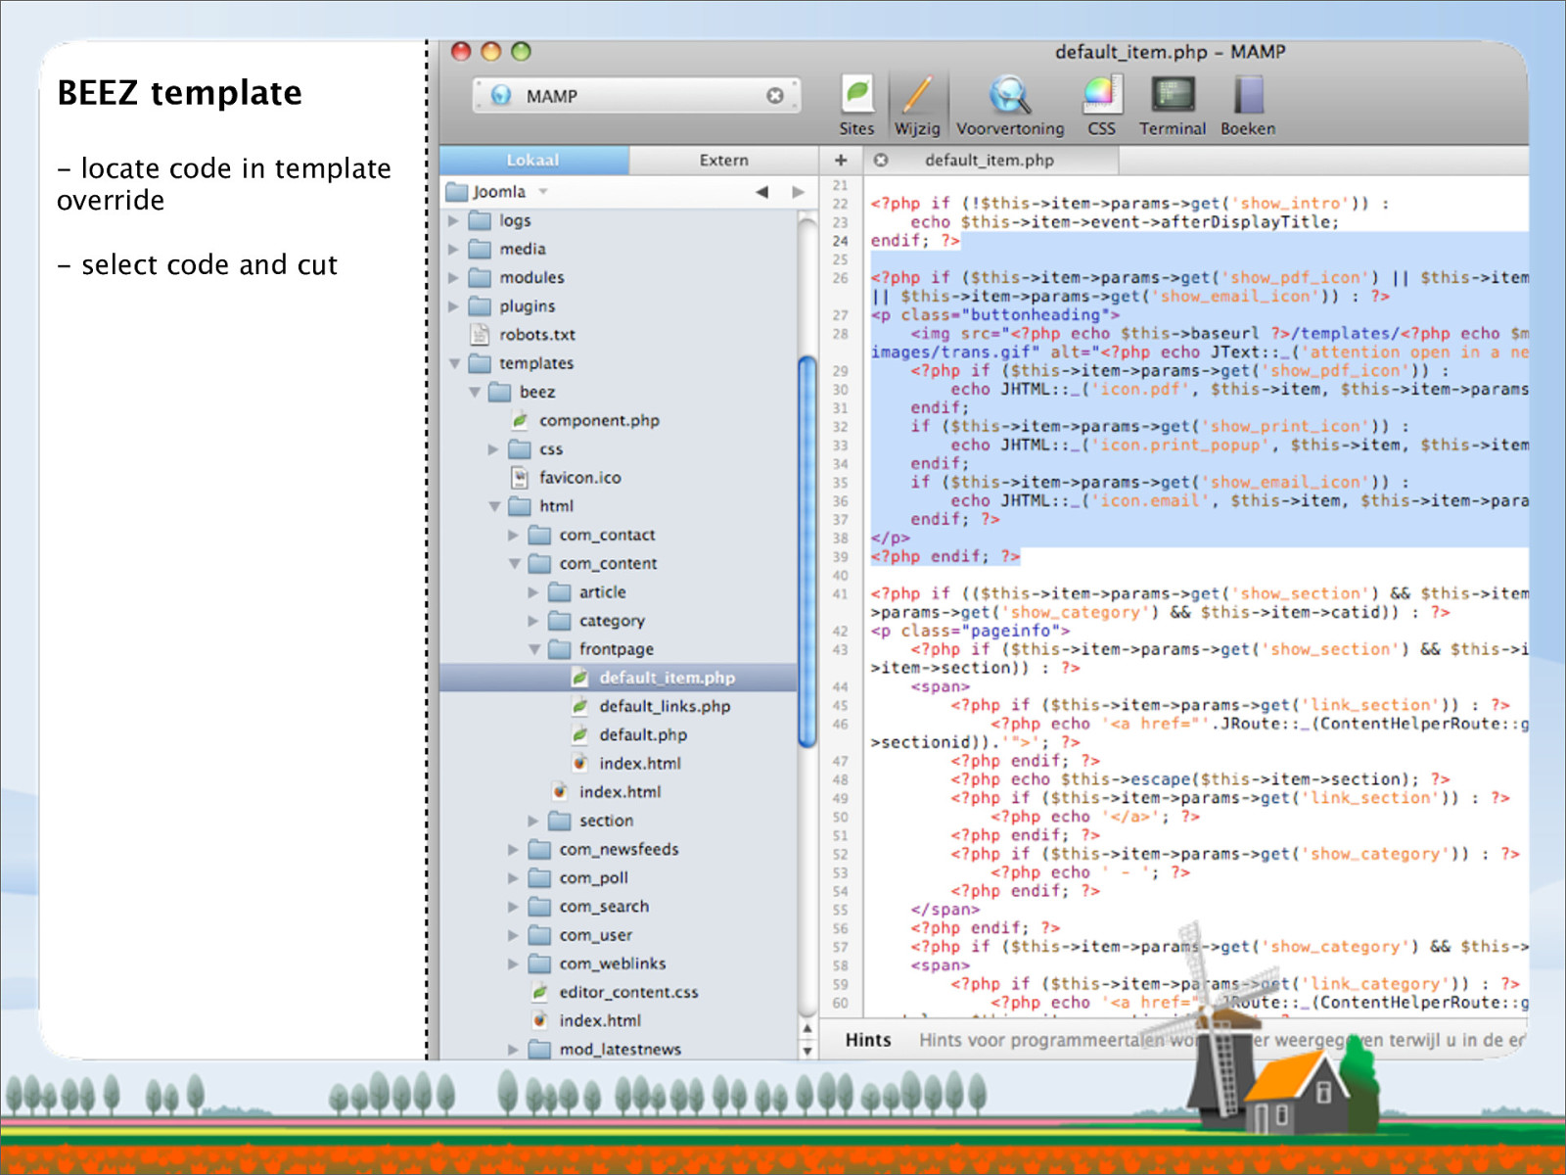1566x1175 pixels.
Task: Click the pageinfo paragraph code line
Action: click(x=971, y=631)
